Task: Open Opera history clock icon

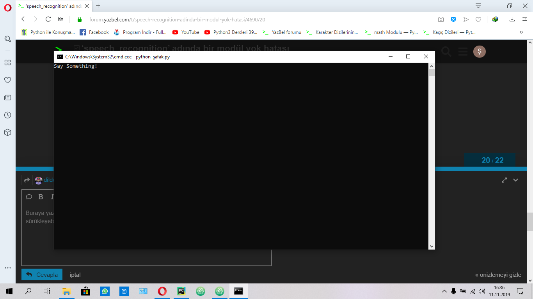Action: tap(7, 115)
